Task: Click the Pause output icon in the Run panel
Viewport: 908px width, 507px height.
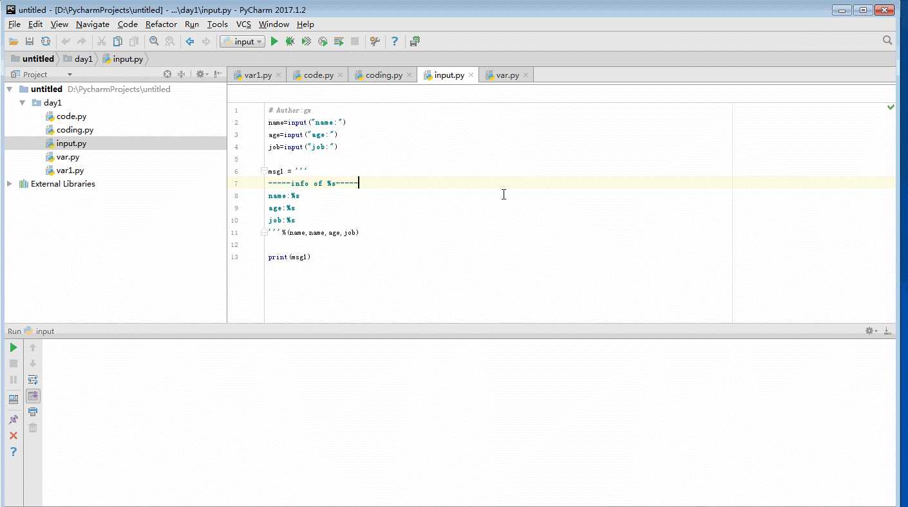Action: coord(14,380)
